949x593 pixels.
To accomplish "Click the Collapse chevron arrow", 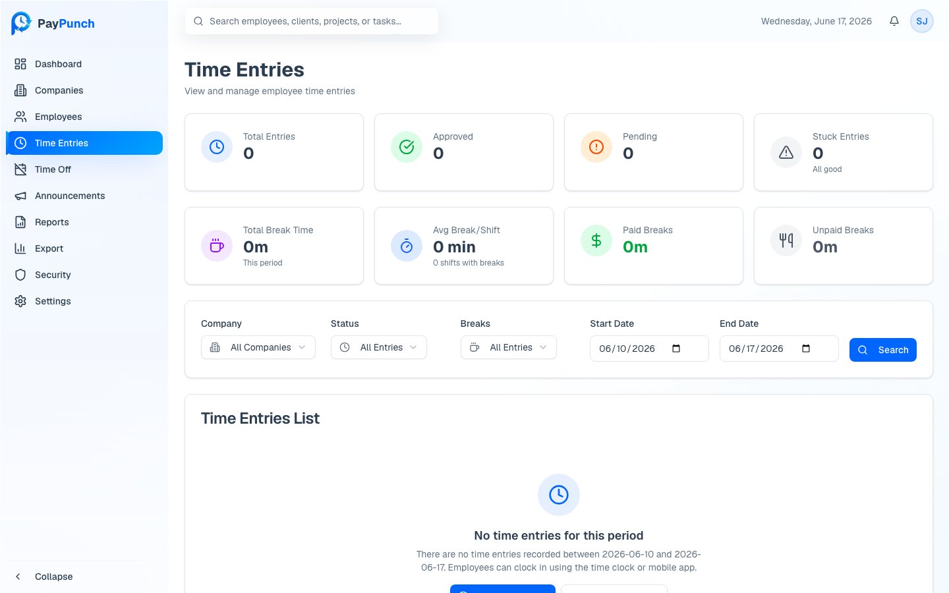I will tap(18, 577).
